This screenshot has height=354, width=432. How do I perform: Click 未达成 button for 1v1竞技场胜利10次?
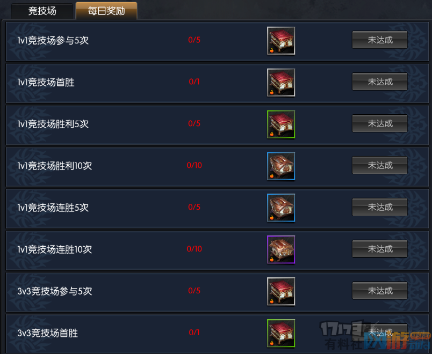380,165
